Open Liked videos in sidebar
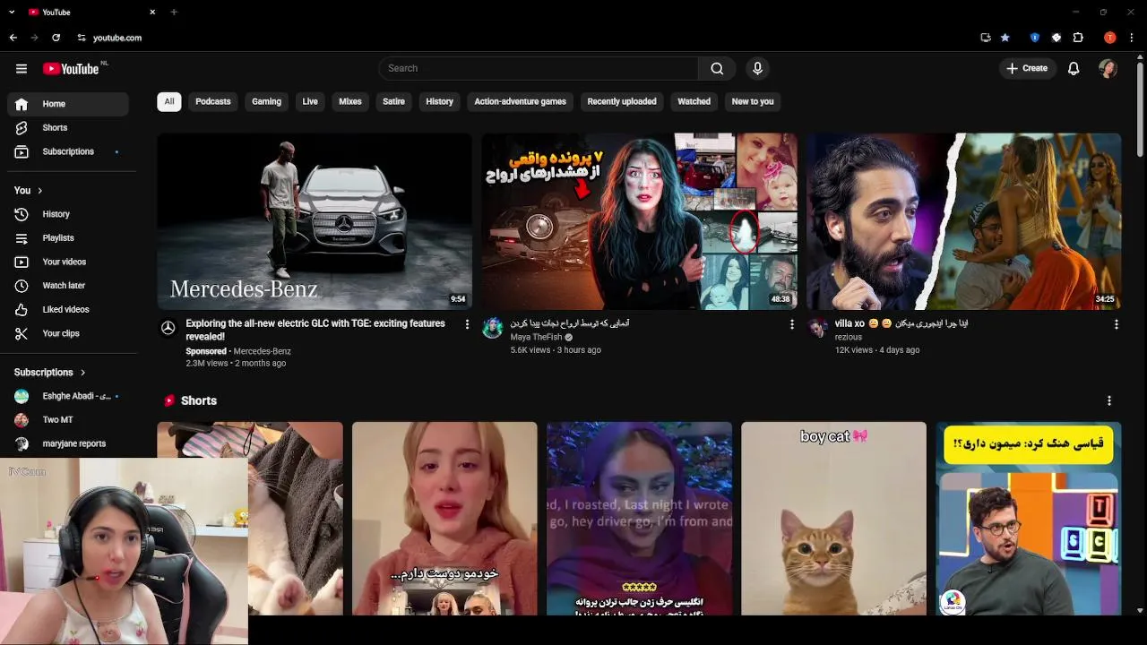 68,309
